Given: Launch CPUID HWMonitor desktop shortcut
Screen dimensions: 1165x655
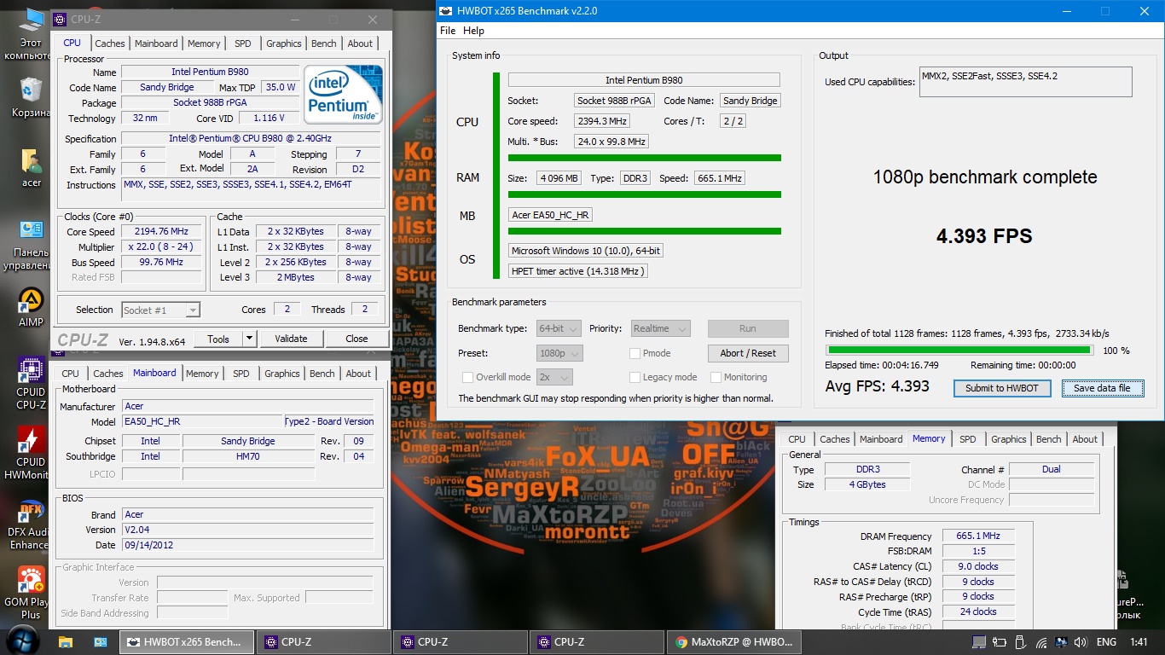Looking at the screenshot, I should tap(29, 453).
